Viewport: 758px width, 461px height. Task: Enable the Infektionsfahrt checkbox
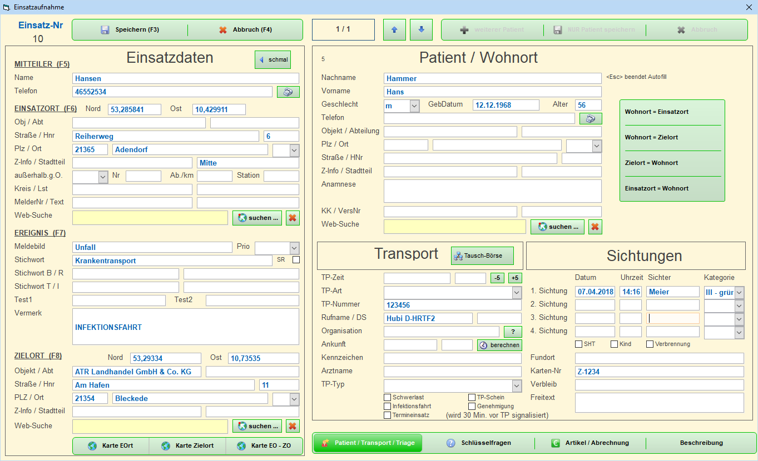point(388,407)
